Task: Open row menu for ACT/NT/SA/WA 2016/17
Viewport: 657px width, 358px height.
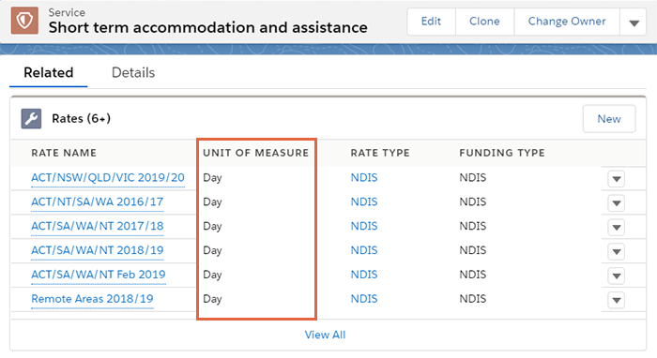Action: point(616,203)
